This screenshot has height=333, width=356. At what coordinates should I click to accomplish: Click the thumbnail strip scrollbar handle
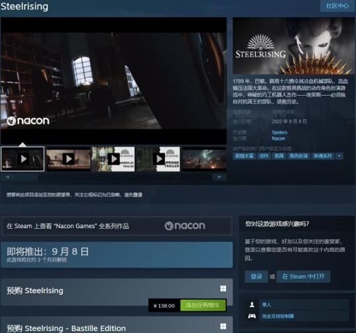27,177
